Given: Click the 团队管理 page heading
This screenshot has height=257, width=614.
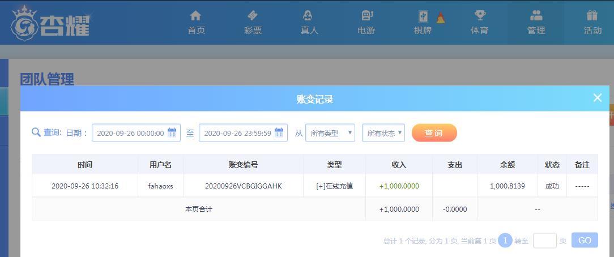Looking at the screenshot, I should 47,79.
